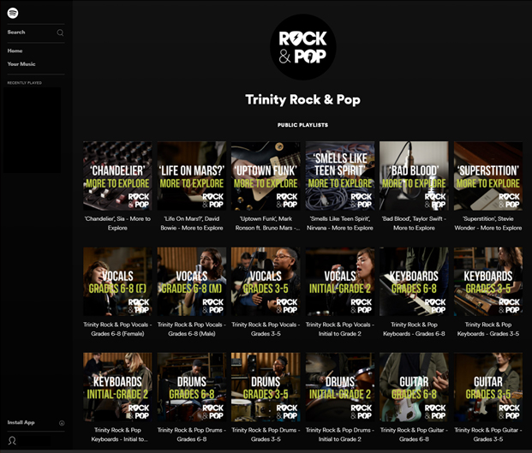Open Drums Grades 6-8 cover
The height and width of the screenshot is (453, 532).
pos(192,387)
